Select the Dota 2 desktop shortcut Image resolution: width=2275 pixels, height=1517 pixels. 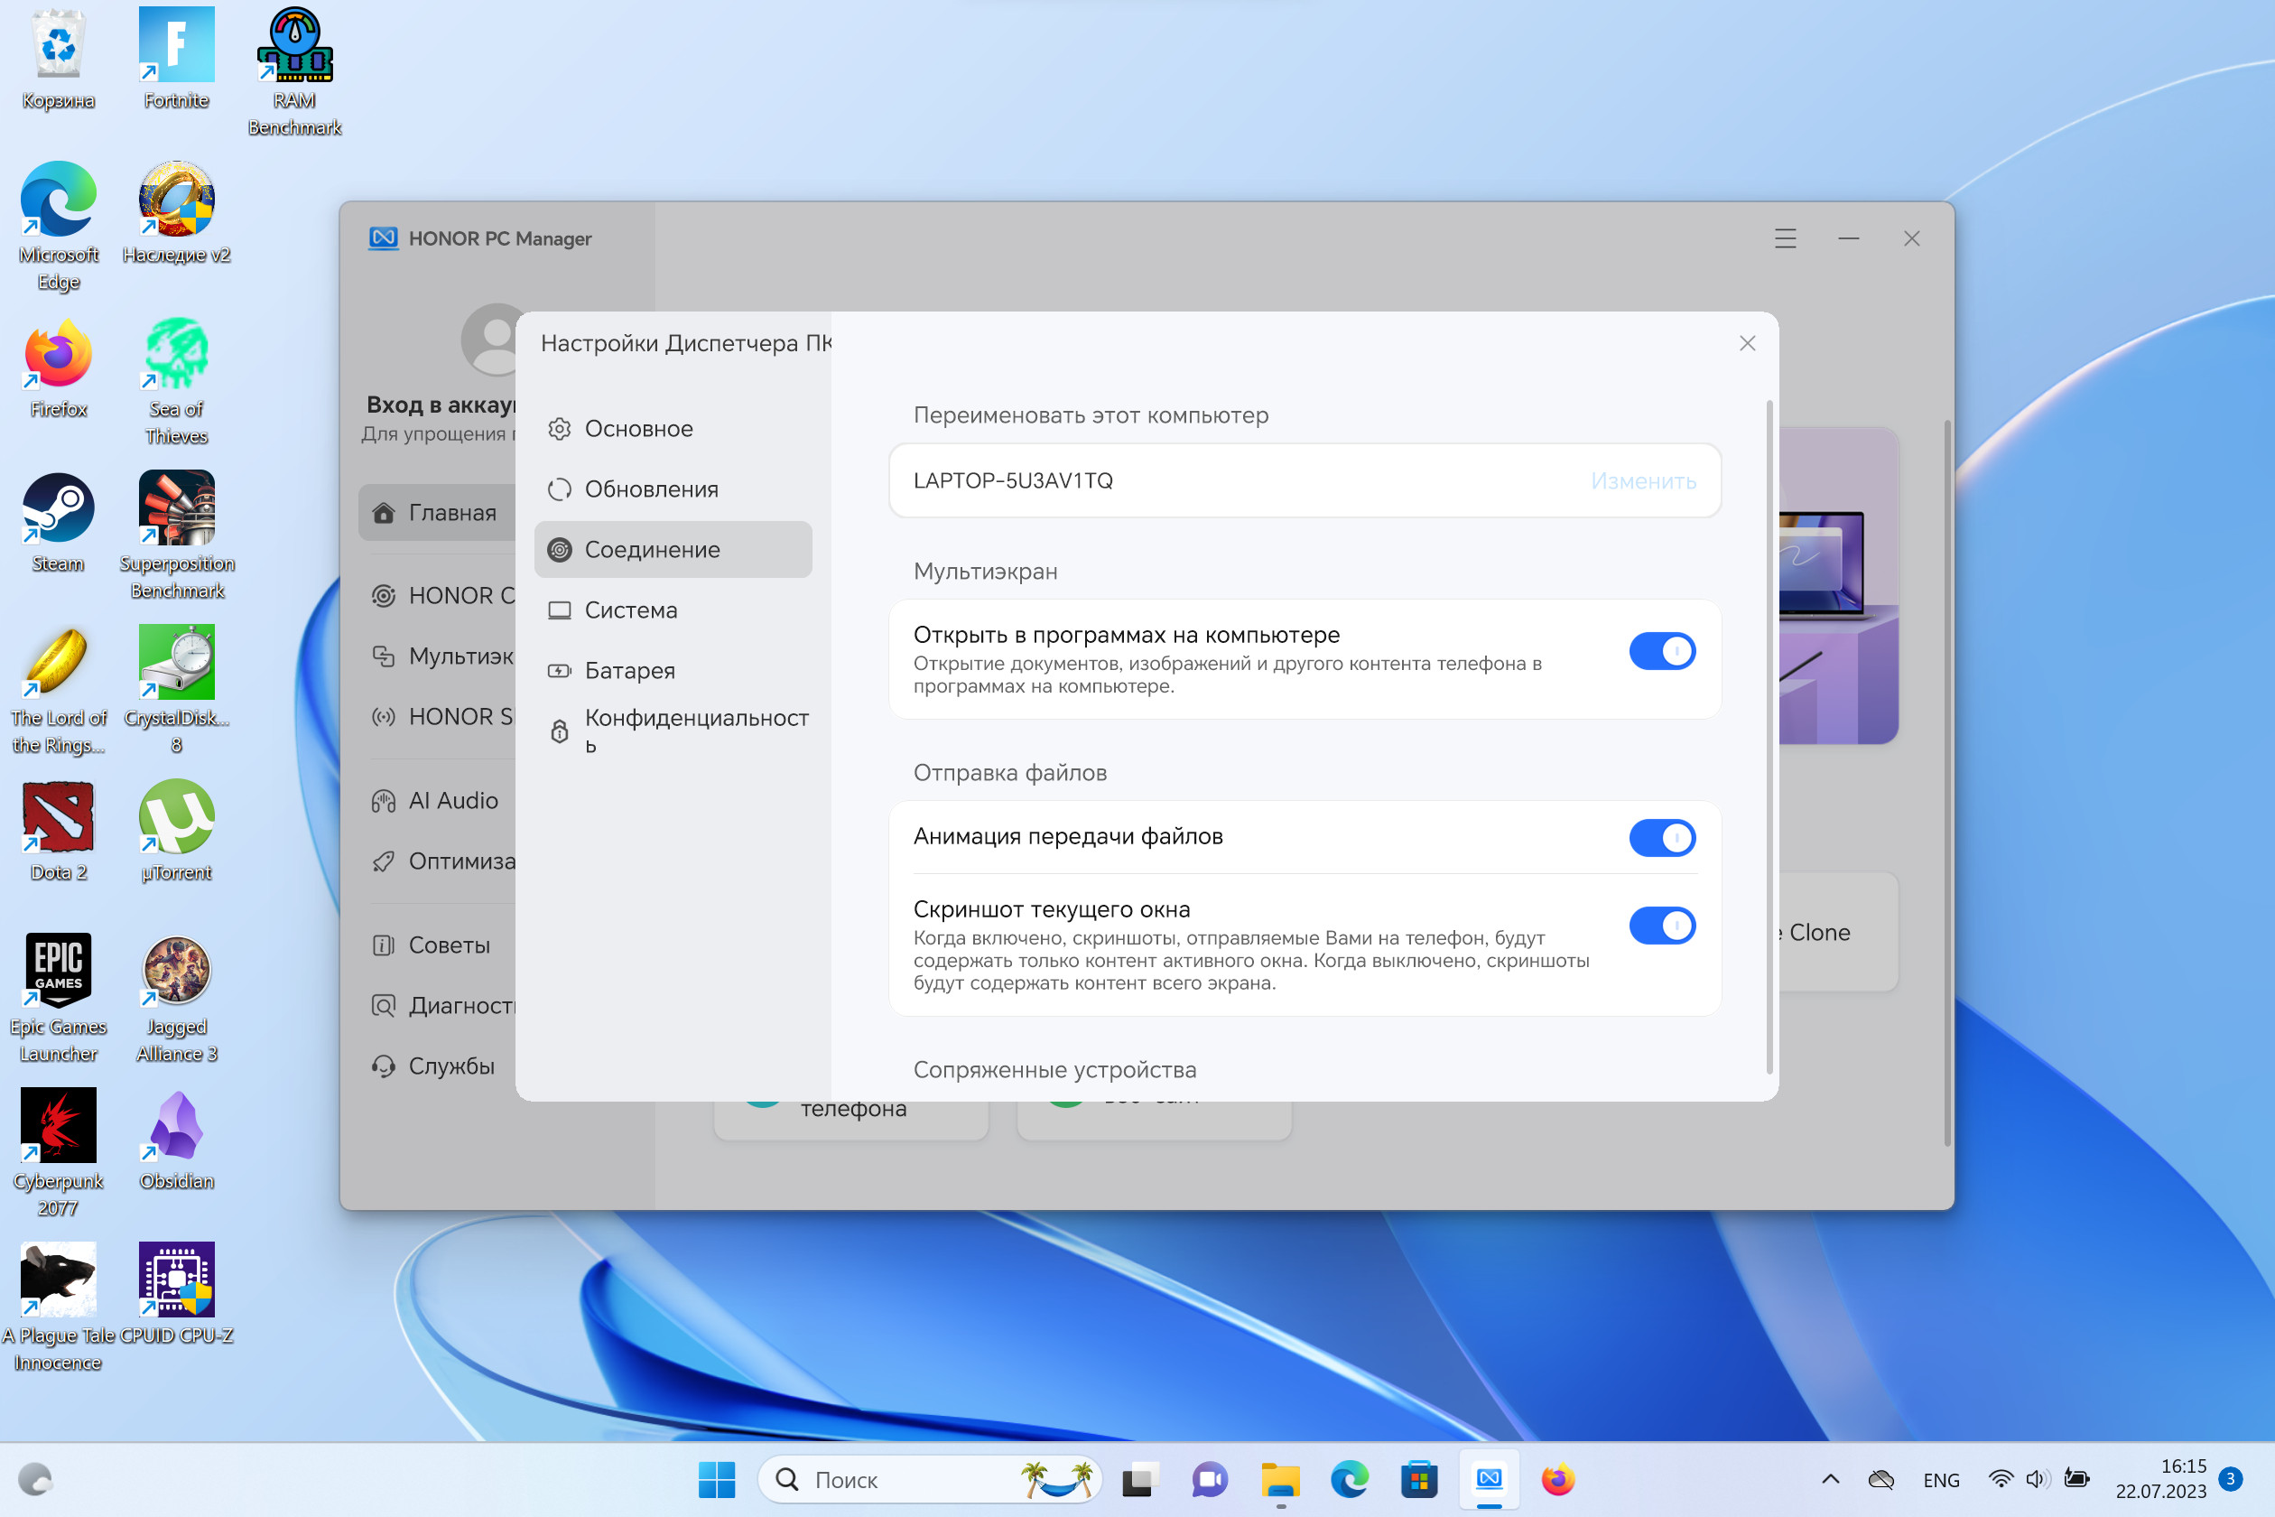click(58, 832)
